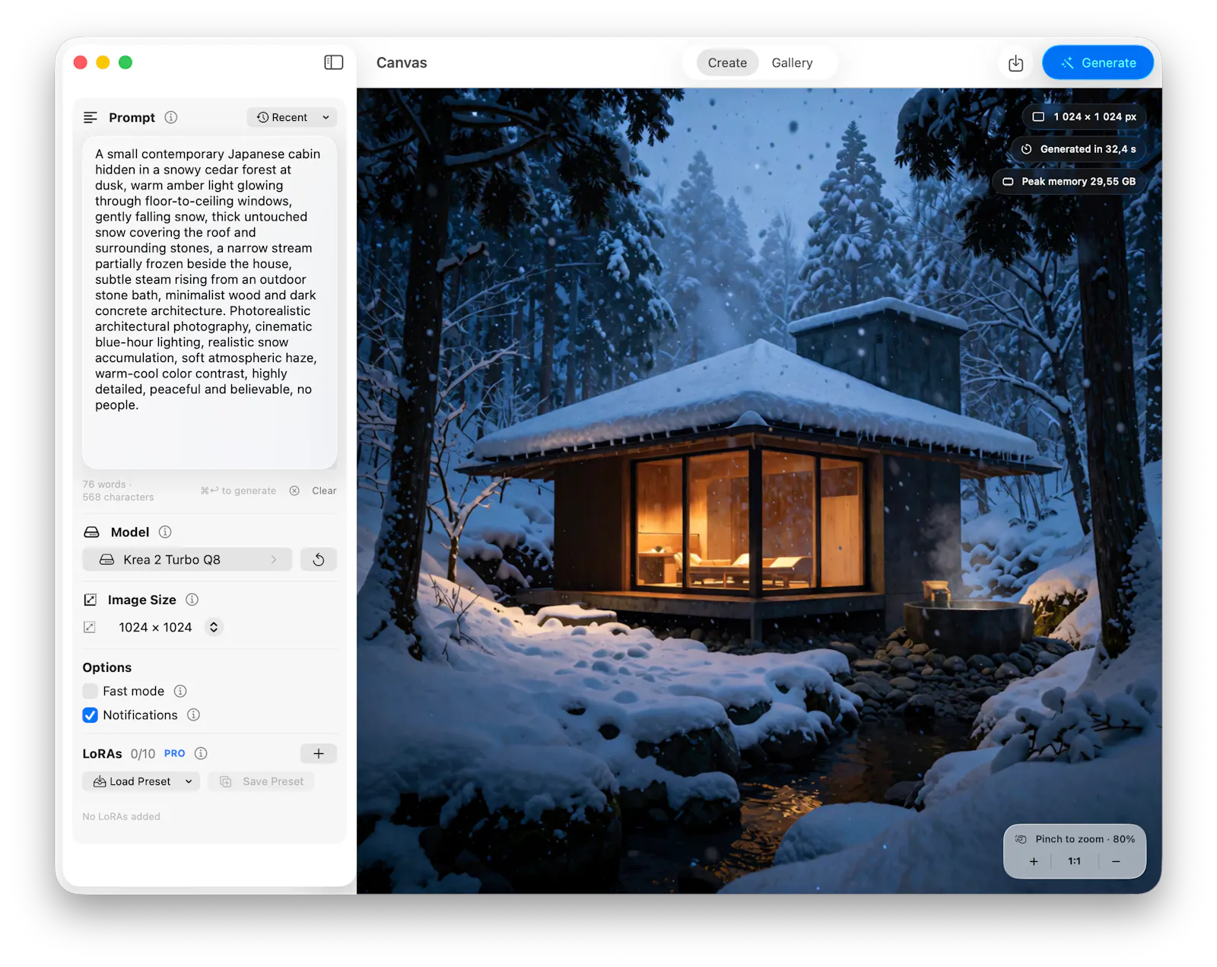This screenshot has width=1217, height=967.
Task: Click the Peak memory 29,55 GB badge
Action: (x=1069, y=181)
